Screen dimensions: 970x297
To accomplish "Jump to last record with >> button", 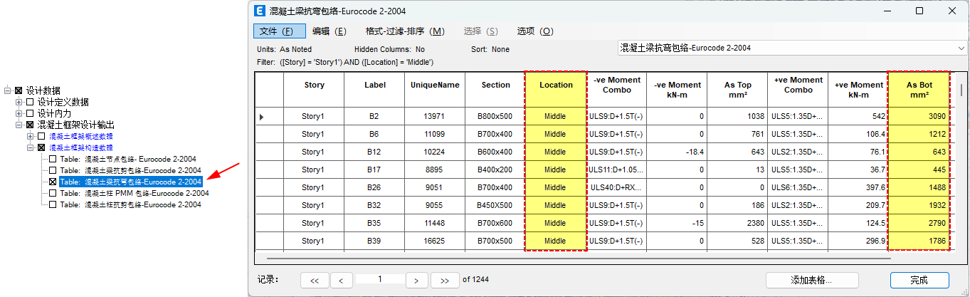I will point(445,281).
